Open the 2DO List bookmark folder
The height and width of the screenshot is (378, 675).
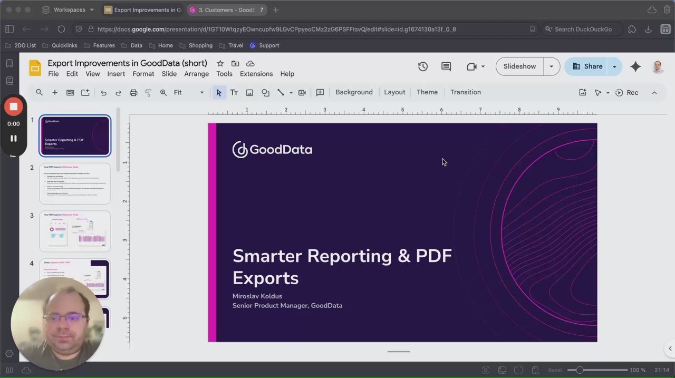coord(21,45)
